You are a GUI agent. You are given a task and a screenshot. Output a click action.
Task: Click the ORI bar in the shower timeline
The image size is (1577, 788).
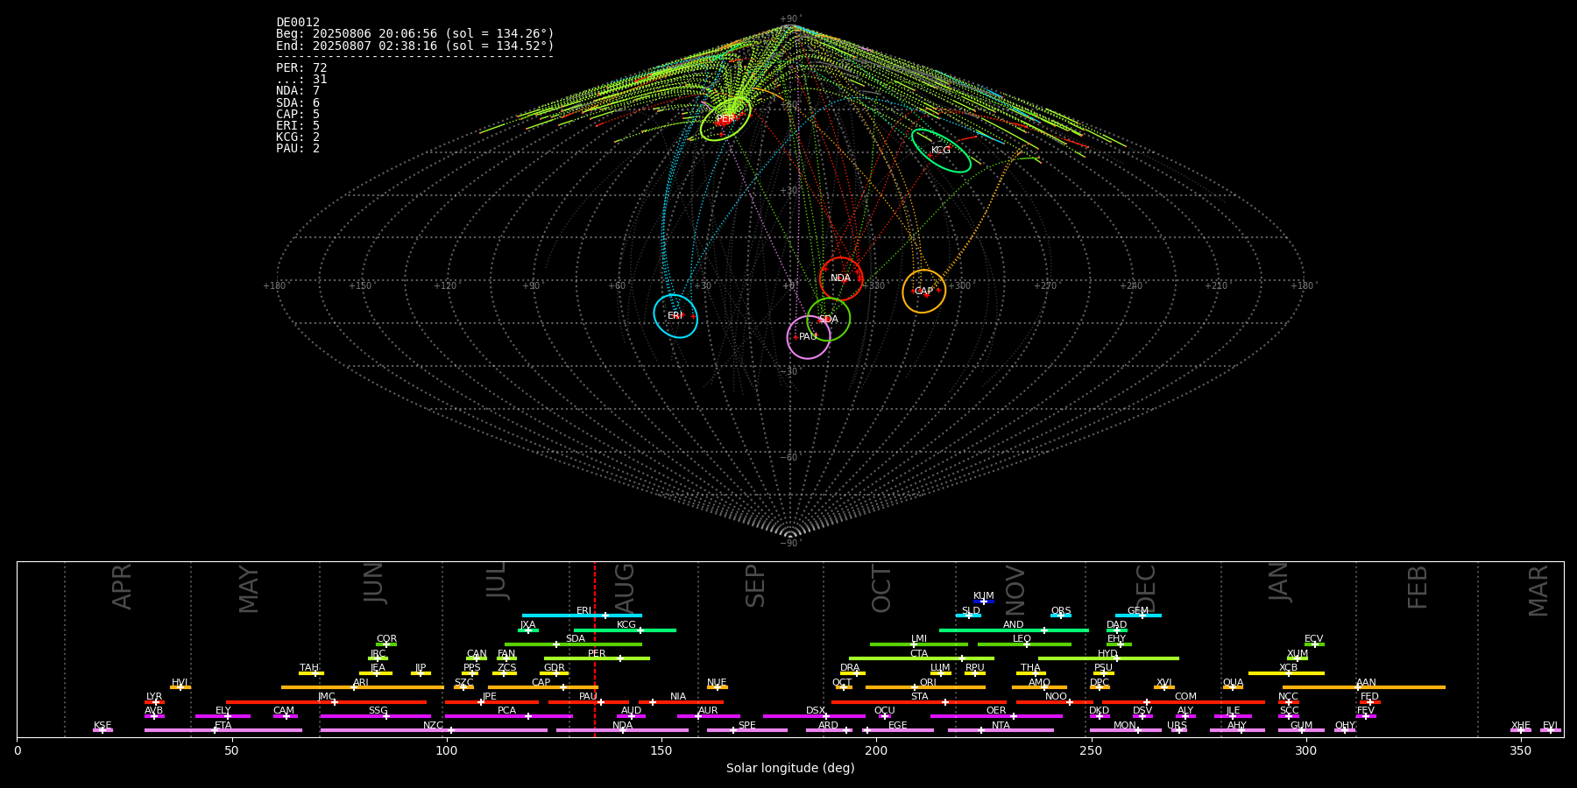925,687
